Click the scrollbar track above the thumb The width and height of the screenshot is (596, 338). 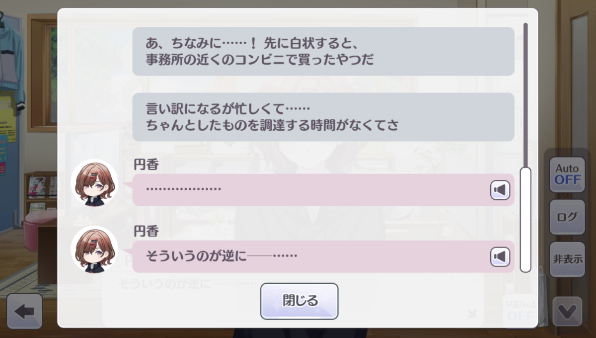[525, 94]
